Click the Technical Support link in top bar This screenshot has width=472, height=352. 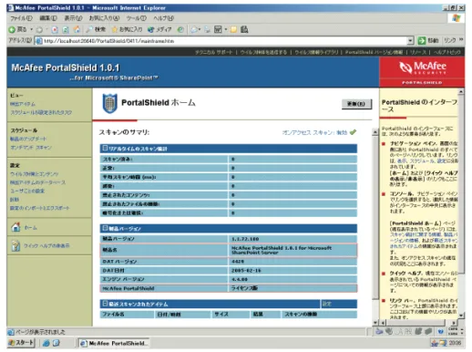213,52
